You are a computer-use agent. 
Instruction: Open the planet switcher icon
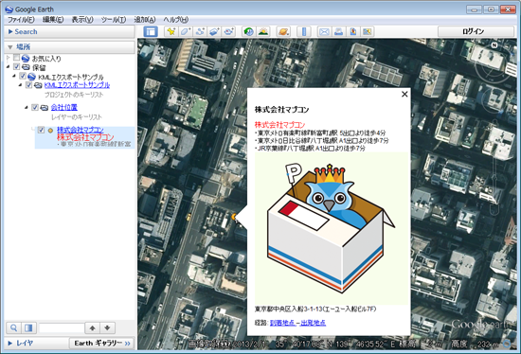click(x=283, y=31)
